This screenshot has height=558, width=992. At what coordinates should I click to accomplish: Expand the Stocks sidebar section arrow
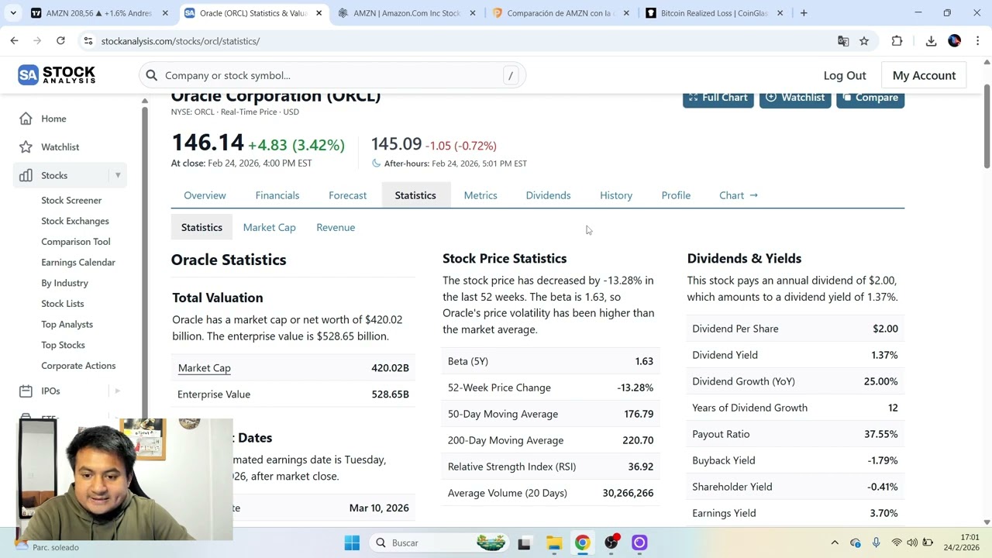tap(118, 175)
